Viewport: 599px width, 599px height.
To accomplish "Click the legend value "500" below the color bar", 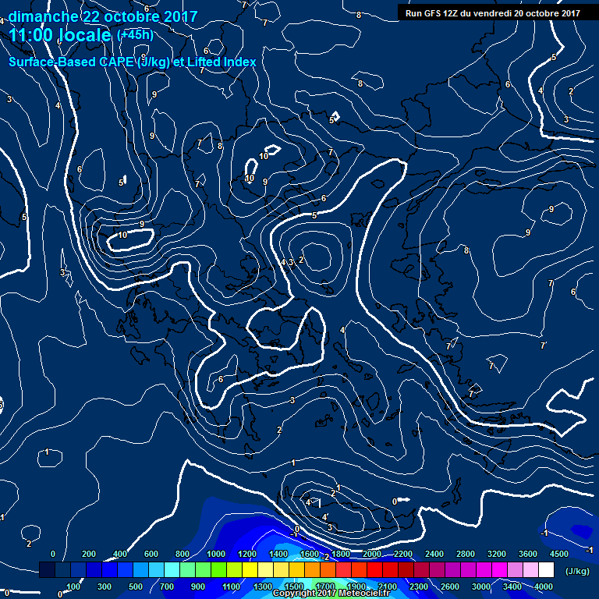I will [x=135, y=587].
